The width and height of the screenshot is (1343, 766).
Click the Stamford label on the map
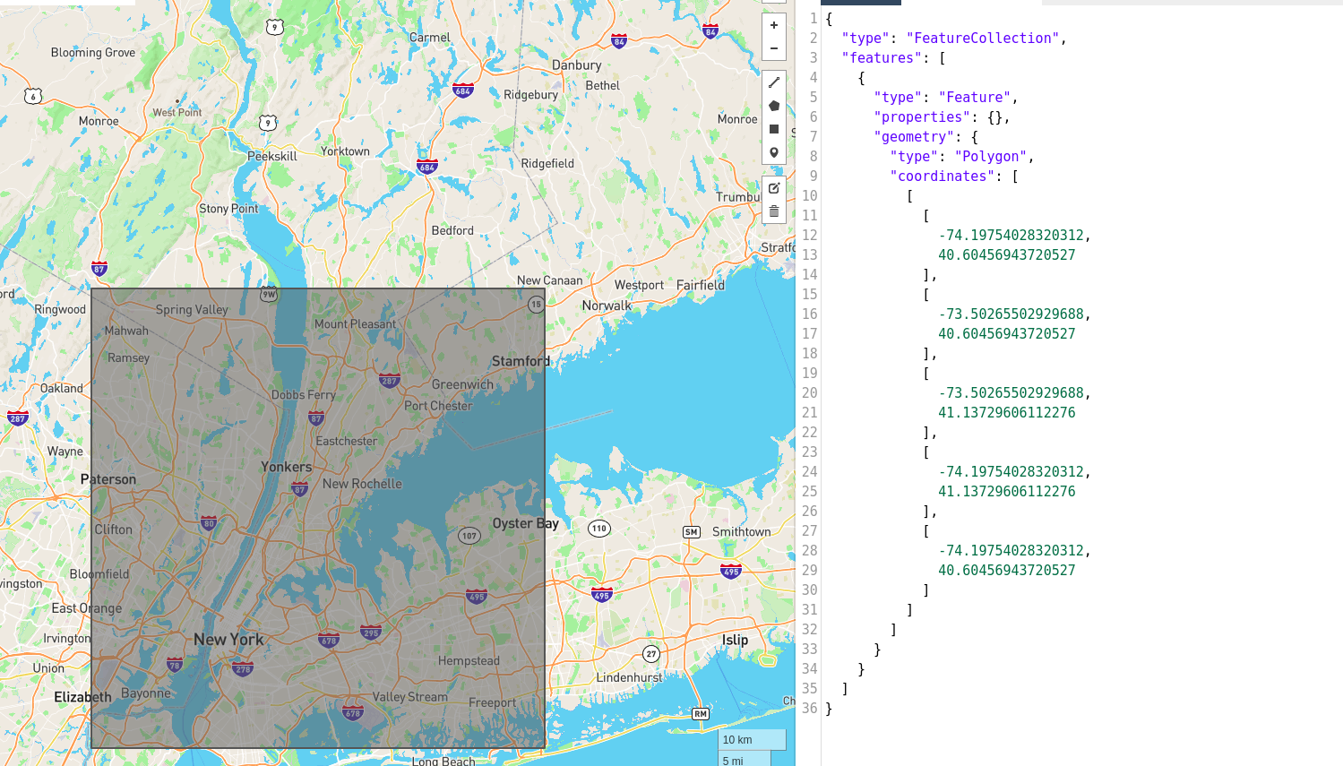[521, 361]
